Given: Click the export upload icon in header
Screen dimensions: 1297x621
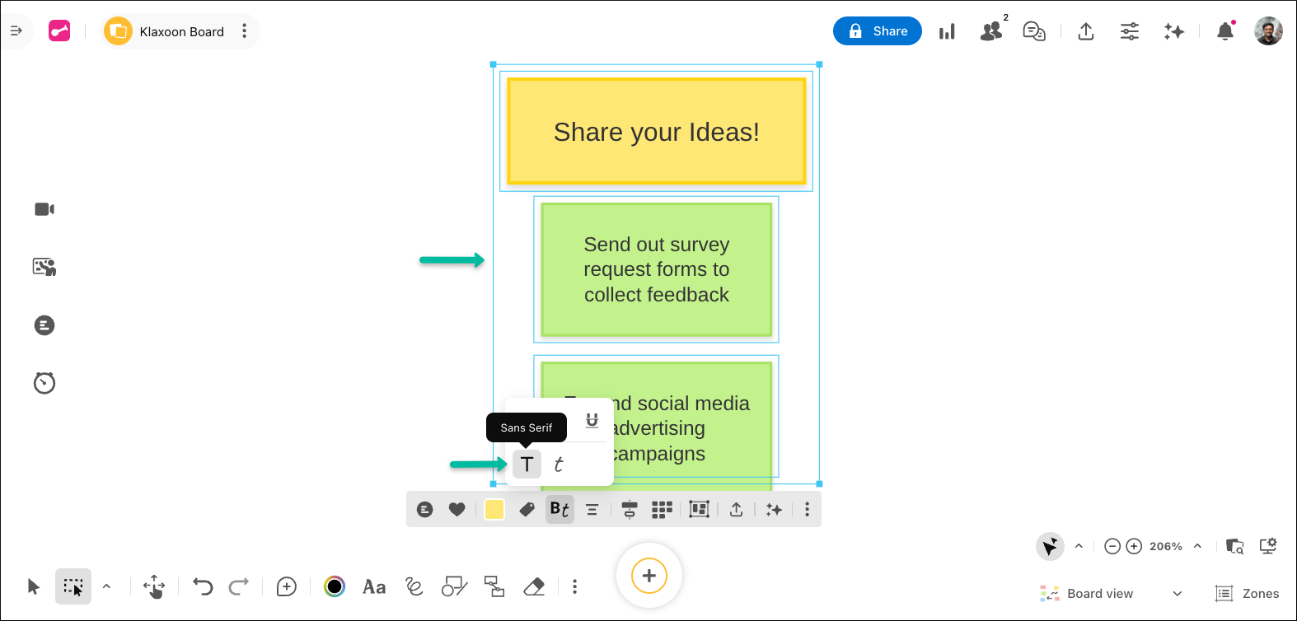Looking at the screenshot, I should [1086, 31].
